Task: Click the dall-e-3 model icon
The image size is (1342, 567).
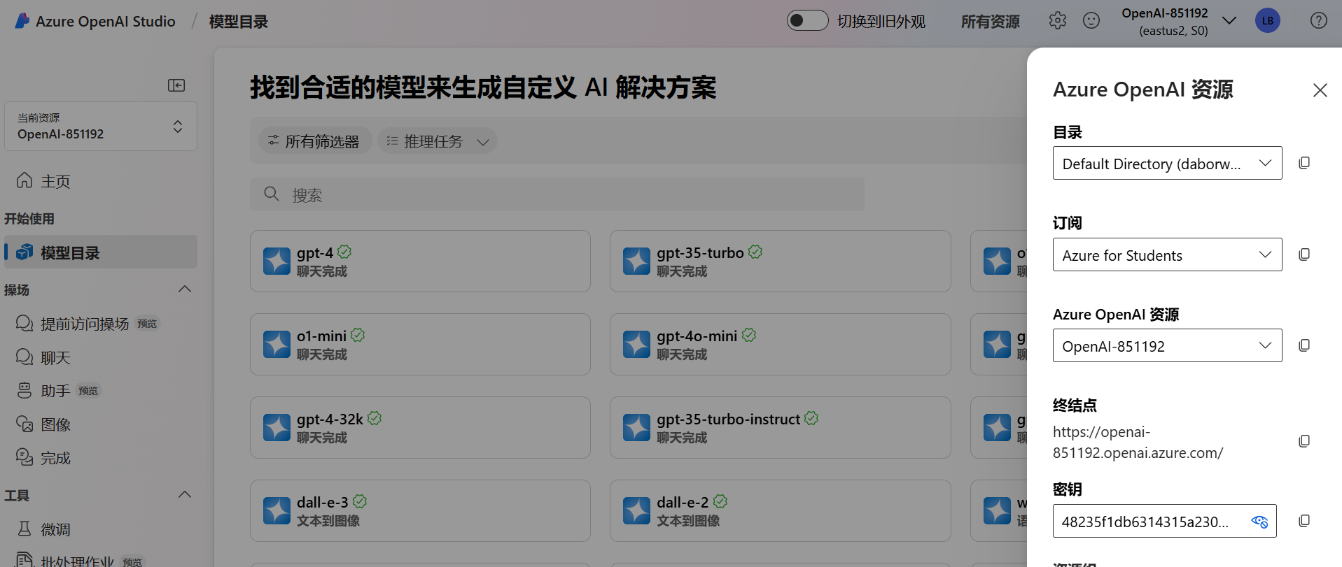Action: click(x=277, y=511)
